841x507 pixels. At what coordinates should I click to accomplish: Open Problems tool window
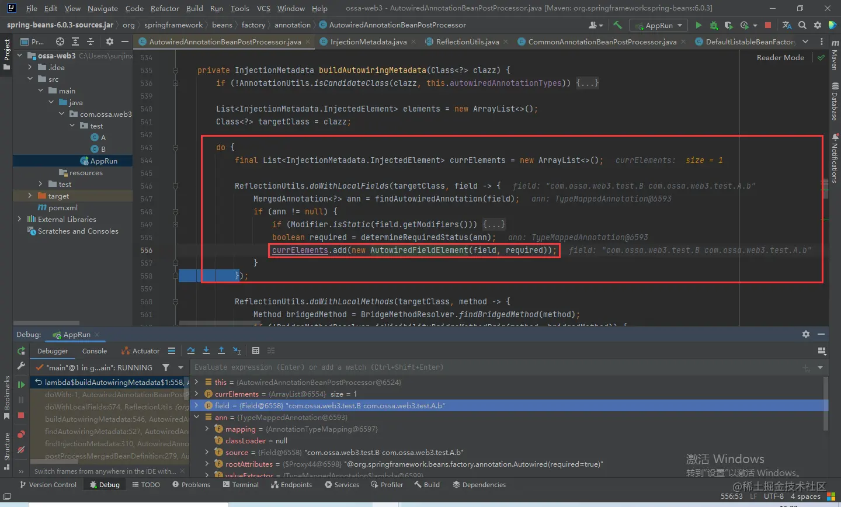pos(191,485)
